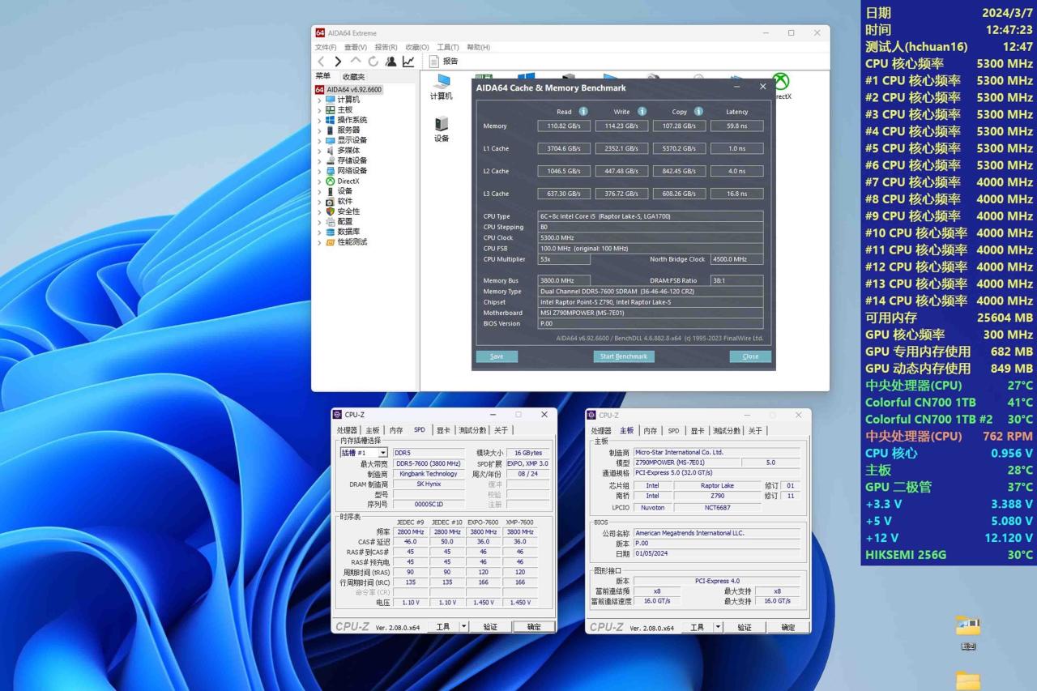Expand the 网络设备 tree node
The width and height of the screenshot is (1037, 691).
[x=319, y=171]
